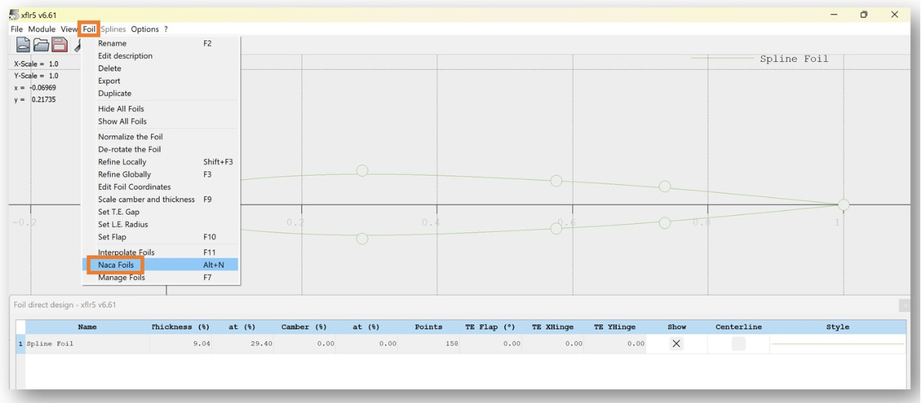
Task: Click the upper spline control point near x=0.6
Action: [555, 180]
